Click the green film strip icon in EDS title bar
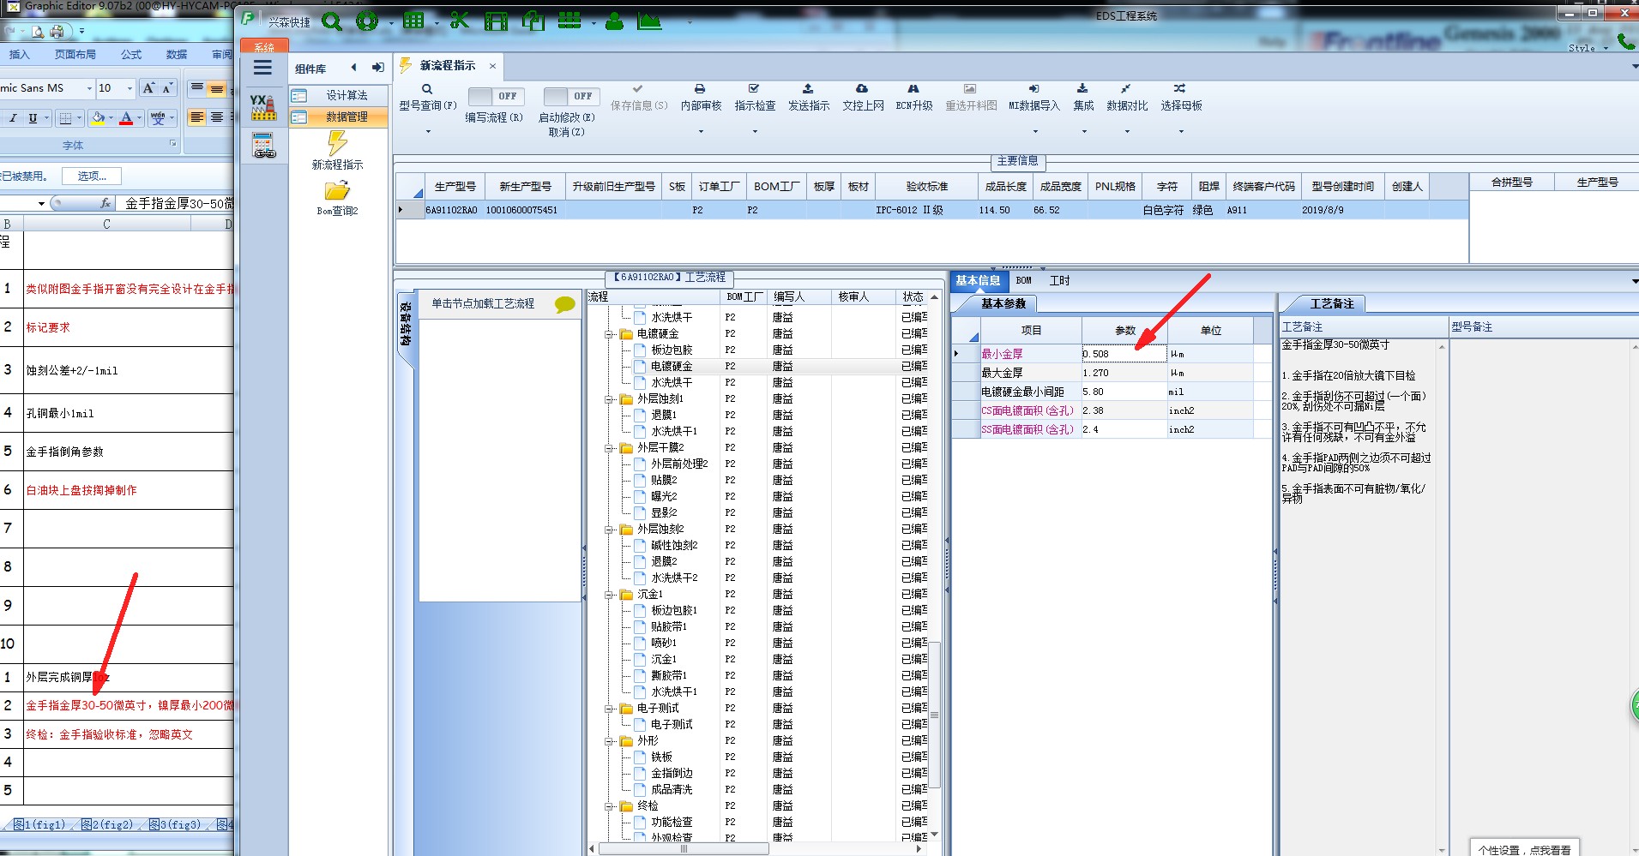 (x=496, y=21)
